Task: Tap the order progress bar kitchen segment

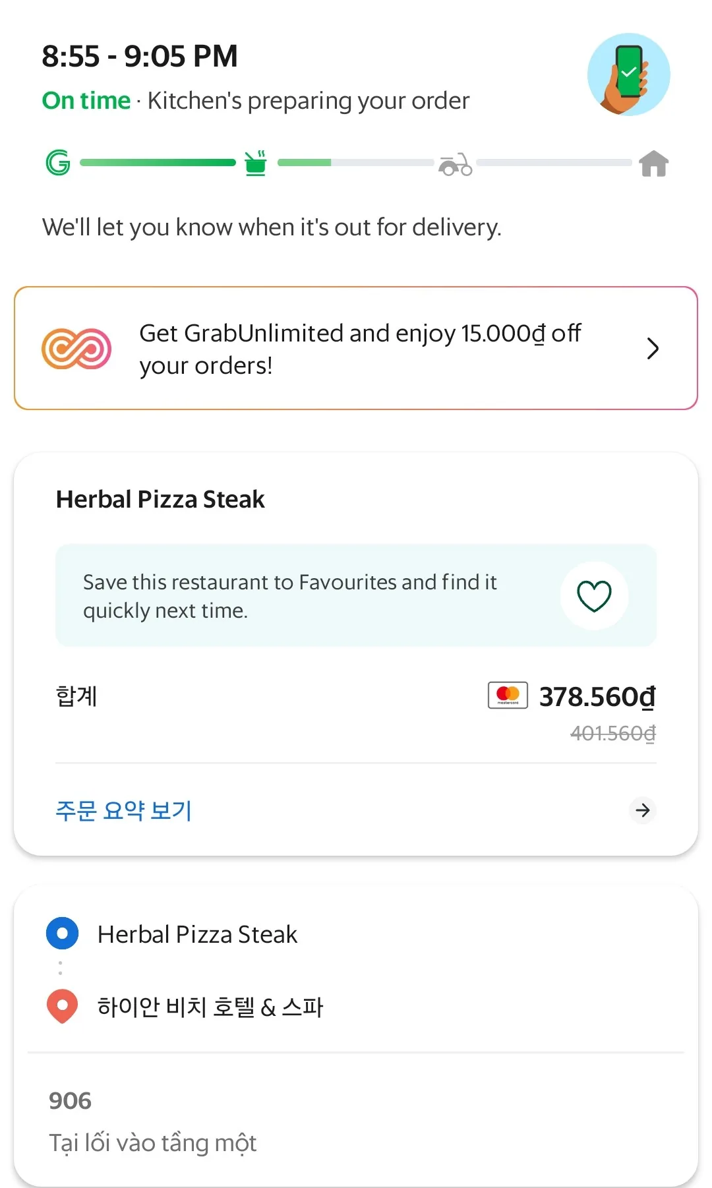Action: click(355, 162)
